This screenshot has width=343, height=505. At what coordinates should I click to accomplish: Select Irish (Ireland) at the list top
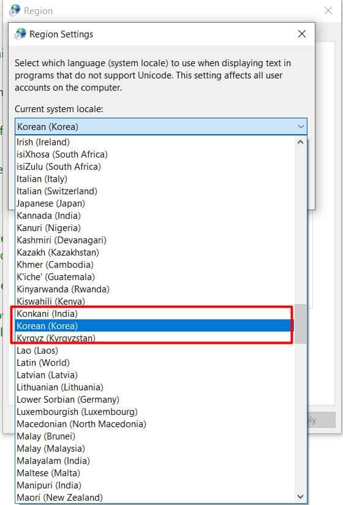pyautogui.click(x=155, y=142)
